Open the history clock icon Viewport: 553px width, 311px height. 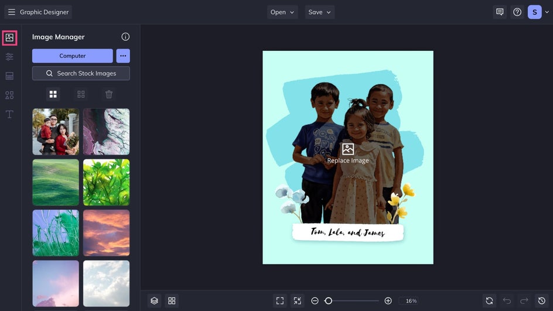tap(542, 301)
